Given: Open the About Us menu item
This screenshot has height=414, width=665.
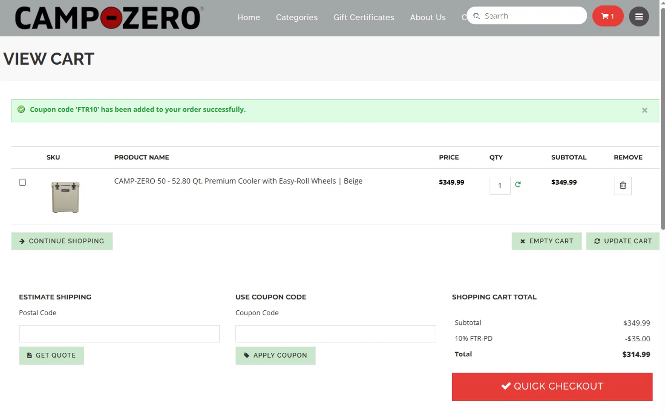Looking at the screenshot, I should (427, 17).
